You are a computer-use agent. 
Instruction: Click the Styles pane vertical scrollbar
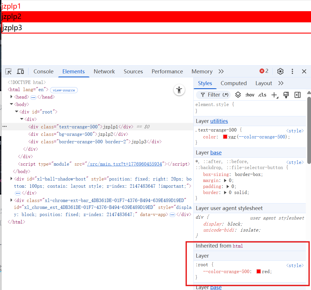click(309, 130)
